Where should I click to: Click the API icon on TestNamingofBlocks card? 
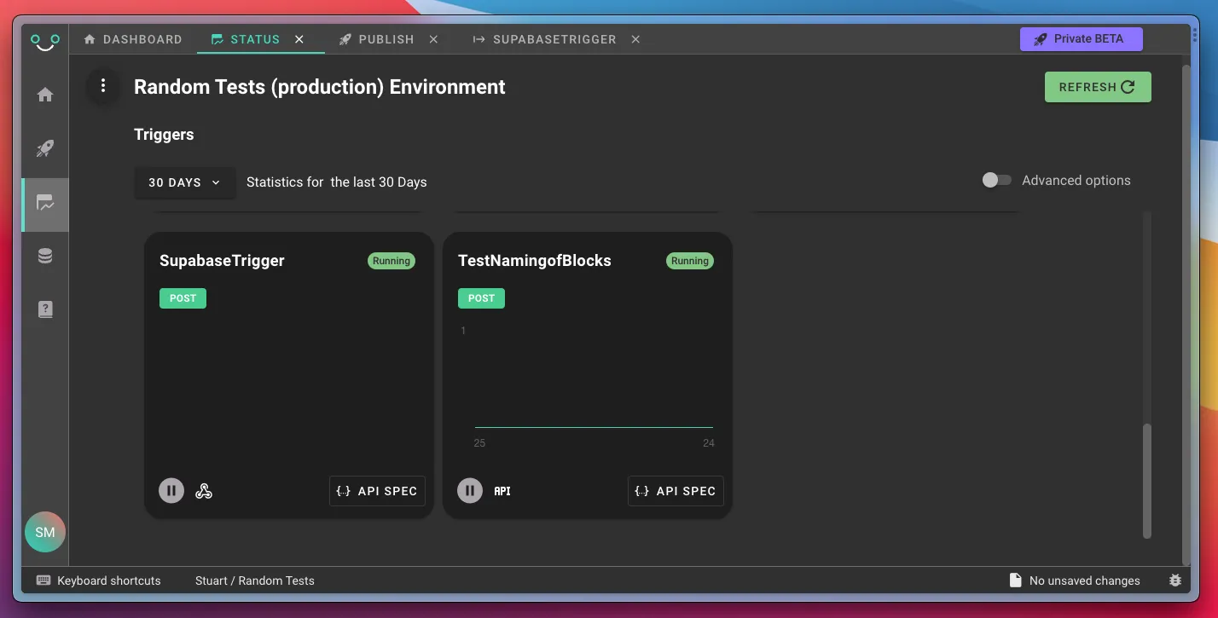pos(502,491)
